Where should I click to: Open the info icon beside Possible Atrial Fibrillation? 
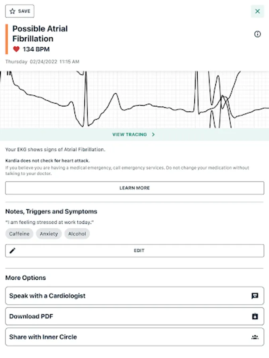click(257, 34)
